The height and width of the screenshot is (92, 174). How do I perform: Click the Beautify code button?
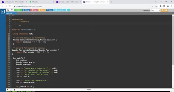pos(58,10)
